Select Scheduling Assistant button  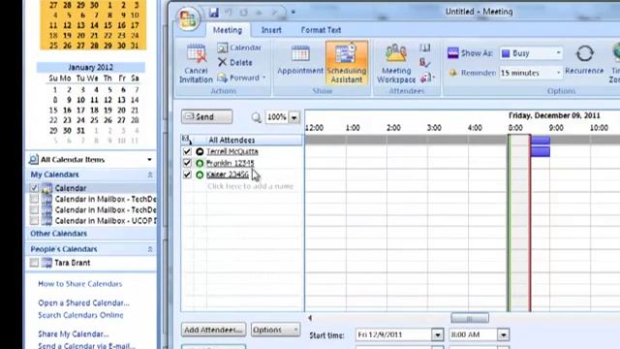[347, 62]
